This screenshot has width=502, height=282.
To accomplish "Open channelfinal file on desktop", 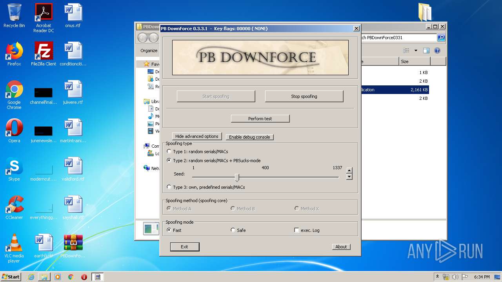I will [x=44, y=96].
